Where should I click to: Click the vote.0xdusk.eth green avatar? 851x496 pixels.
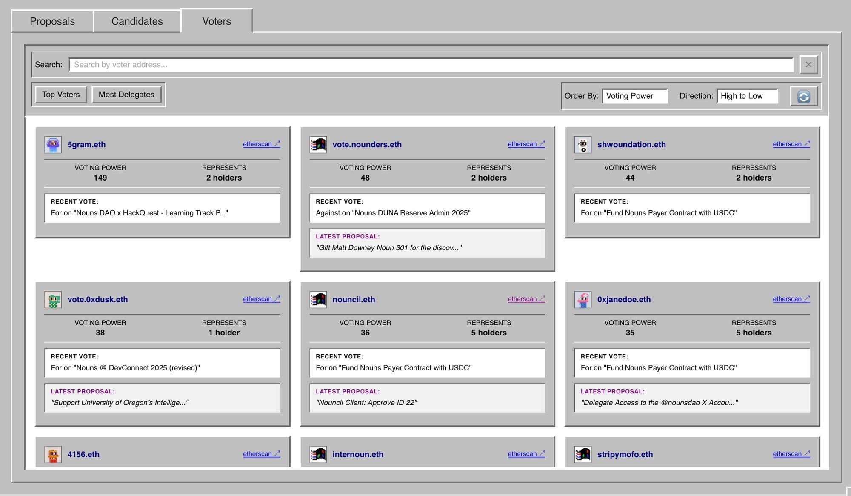click(53, 299)
